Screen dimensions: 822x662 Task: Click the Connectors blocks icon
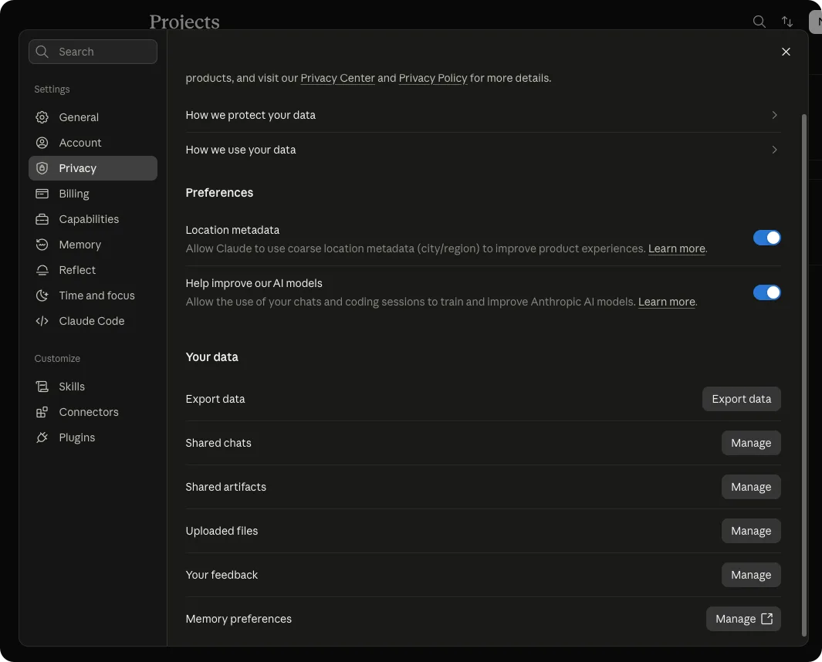pos(42,412)
